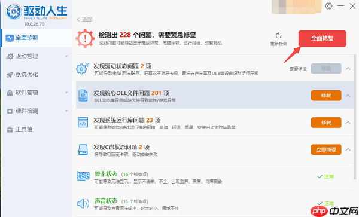The image size is (359, 217).
Task: Click 发现驱动状态问题 2 项 heading
Action: click(123, 66)
